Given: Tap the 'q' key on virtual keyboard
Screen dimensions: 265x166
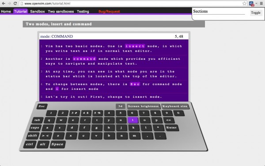Looking at the screenshot, I should 49,120.
